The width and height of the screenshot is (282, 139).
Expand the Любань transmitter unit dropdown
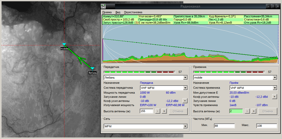click(185, 78)
